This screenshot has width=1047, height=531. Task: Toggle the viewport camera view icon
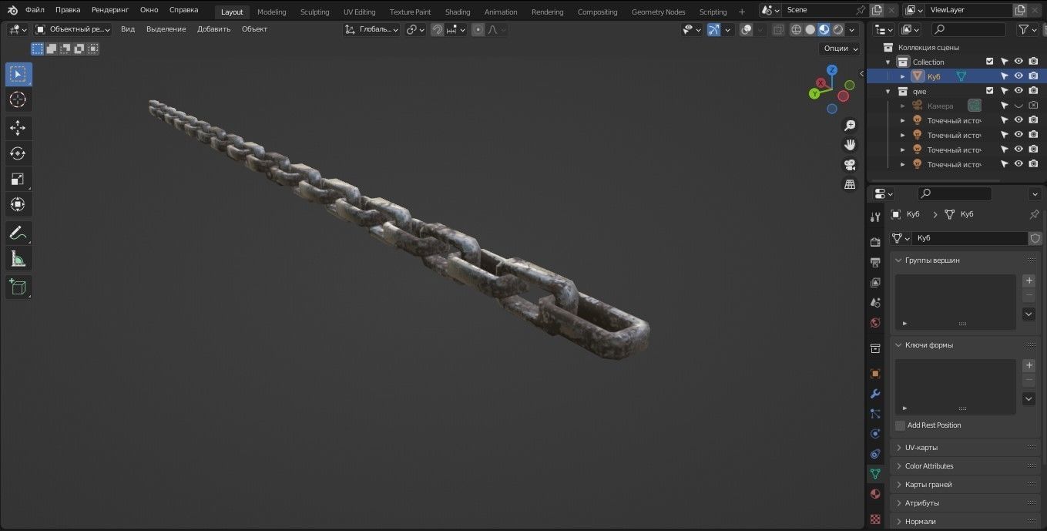(x=850, y=164)
